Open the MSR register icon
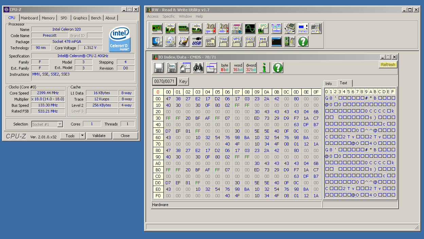 289,28
